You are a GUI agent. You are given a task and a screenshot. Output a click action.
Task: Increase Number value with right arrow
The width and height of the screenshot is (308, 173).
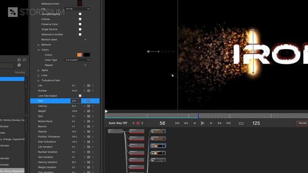click(93, 91)
